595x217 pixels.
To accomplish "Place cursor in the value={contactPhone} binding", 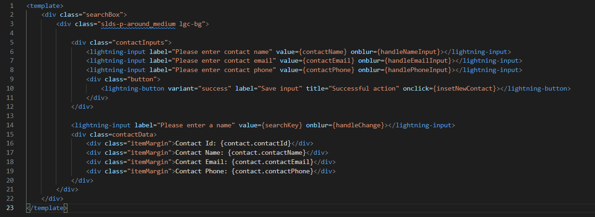I will click(x=317, y=70).
